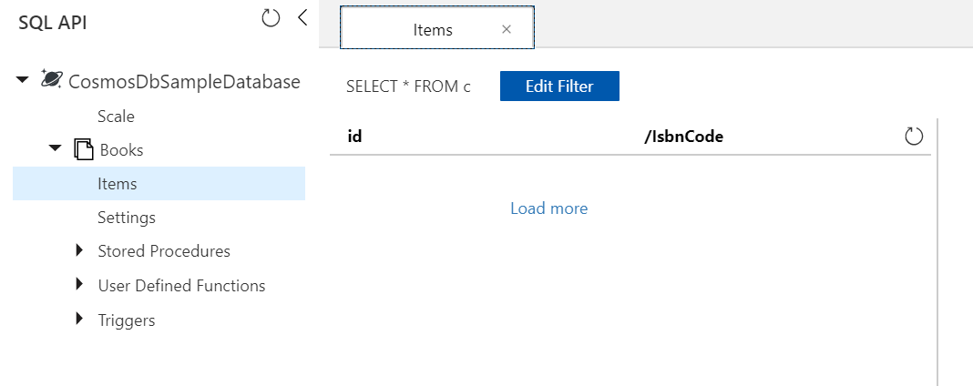Click the SELECT * FROM c query text
Viewport: 973px width, 386px height.
click(x=408, y=86)
